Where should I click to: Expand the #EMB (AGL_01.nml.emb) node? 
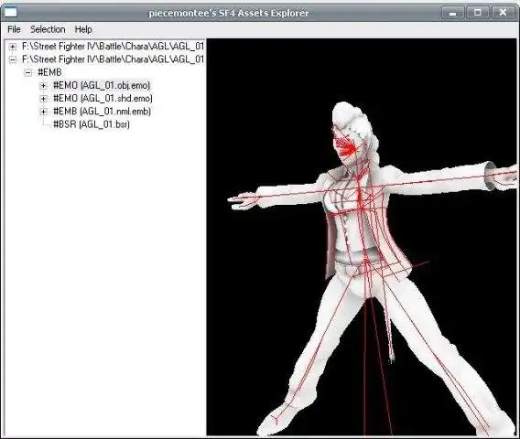[x=43, y=112]
